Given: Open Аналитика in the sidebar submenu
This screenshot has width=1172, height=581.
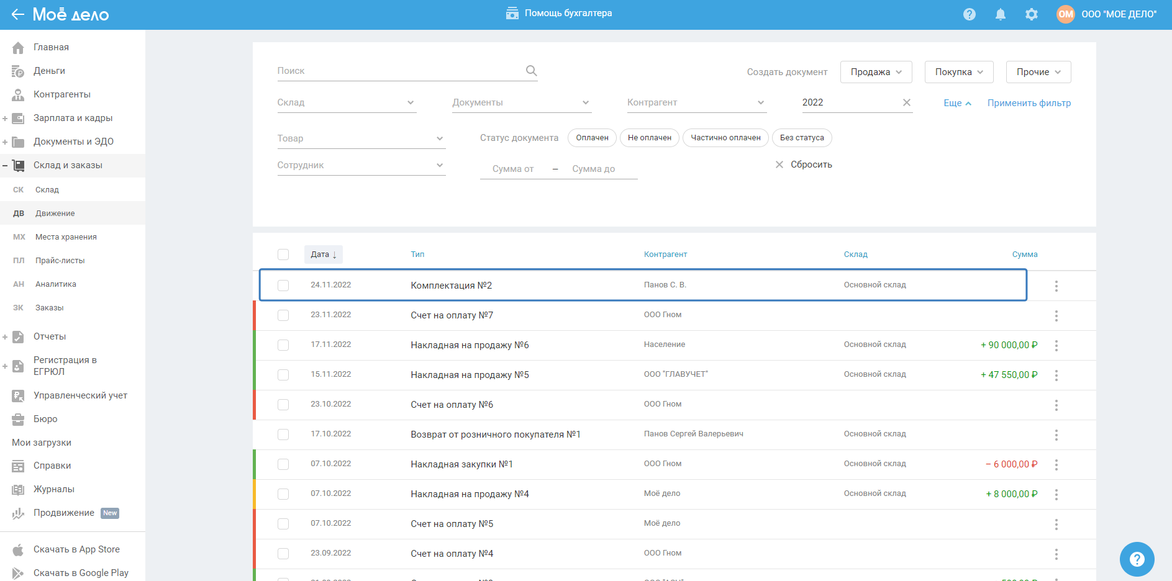Looking at the screenshot, I should pyautogui.click(x=55, y=284).
